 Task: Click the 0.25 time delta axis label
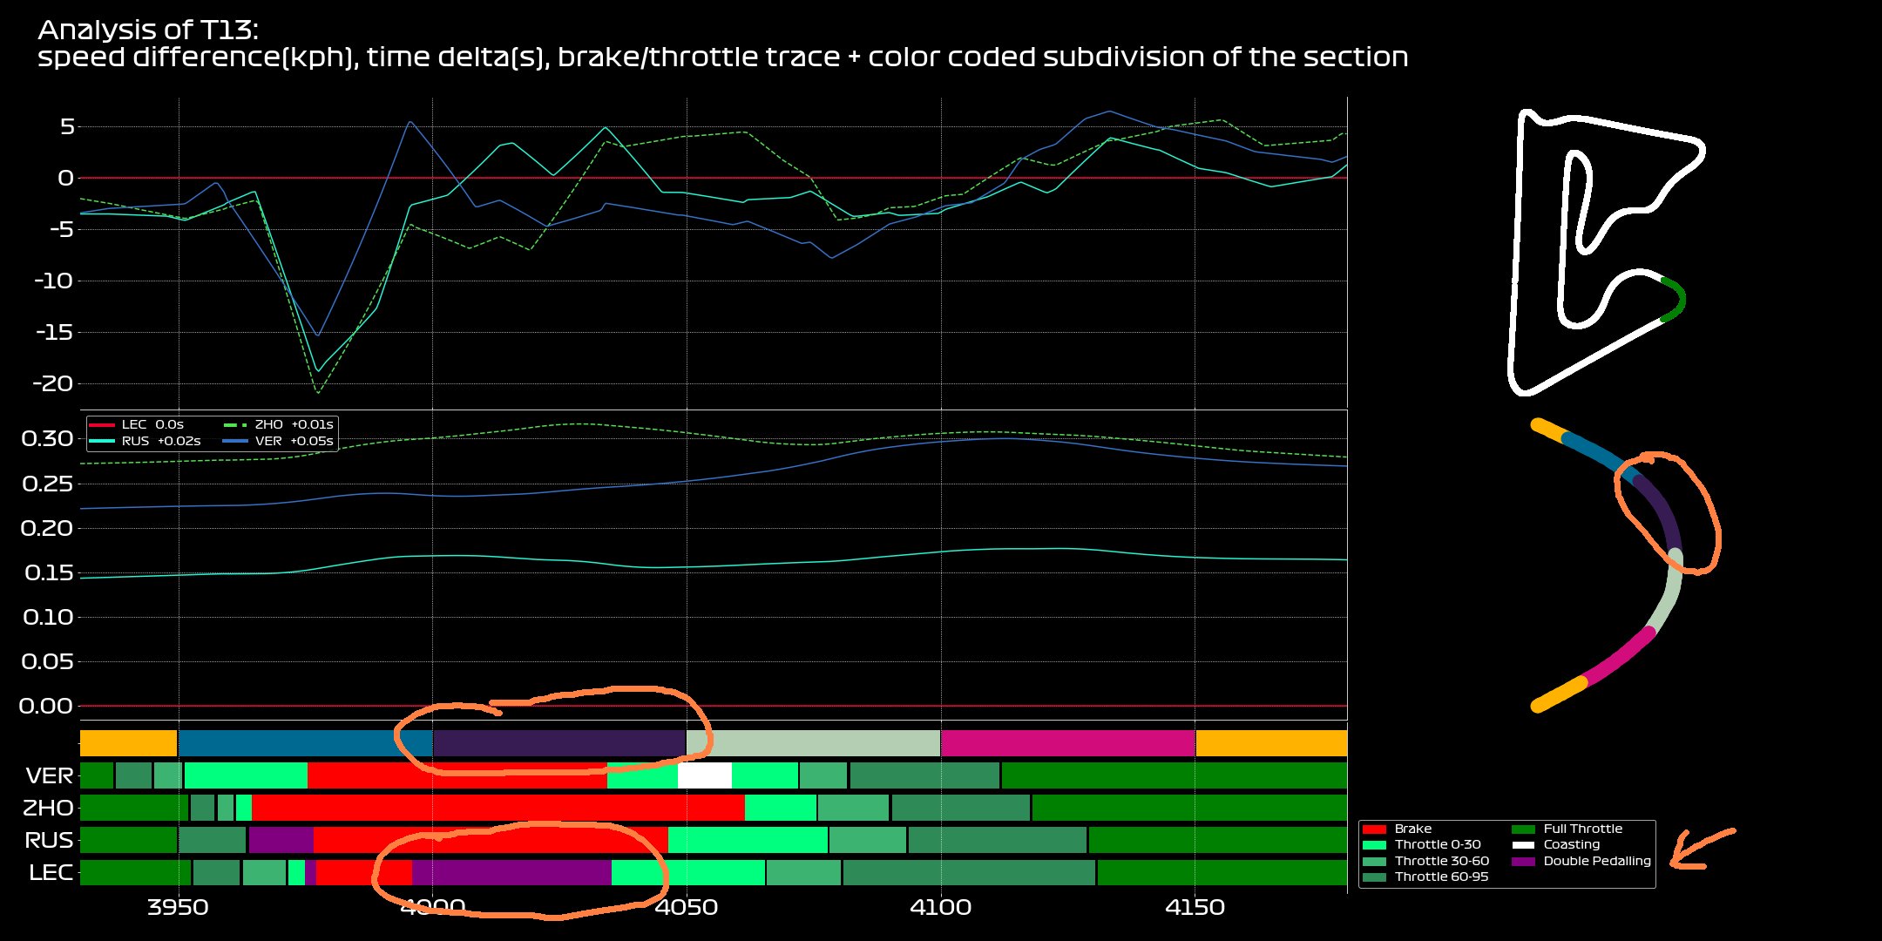(48, 484)
